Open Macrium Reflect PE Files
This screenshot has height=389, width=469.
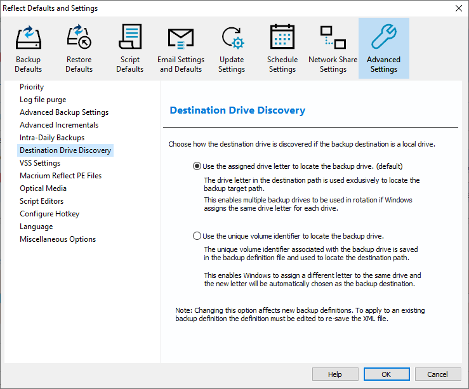coord(60,176)
